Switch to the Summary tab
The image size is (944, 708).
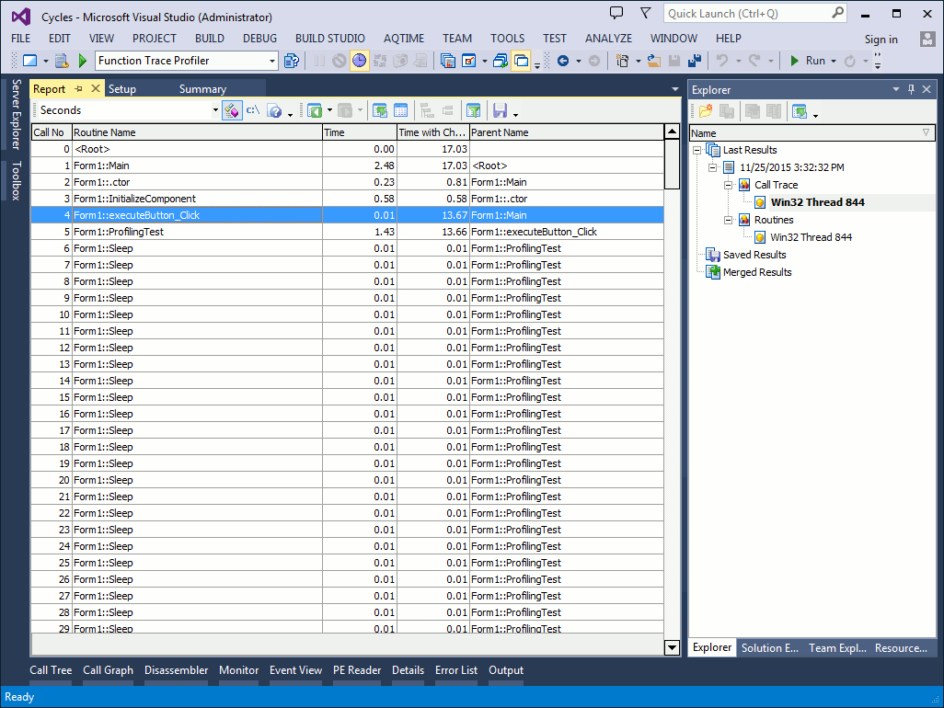[x=202, y=89]
